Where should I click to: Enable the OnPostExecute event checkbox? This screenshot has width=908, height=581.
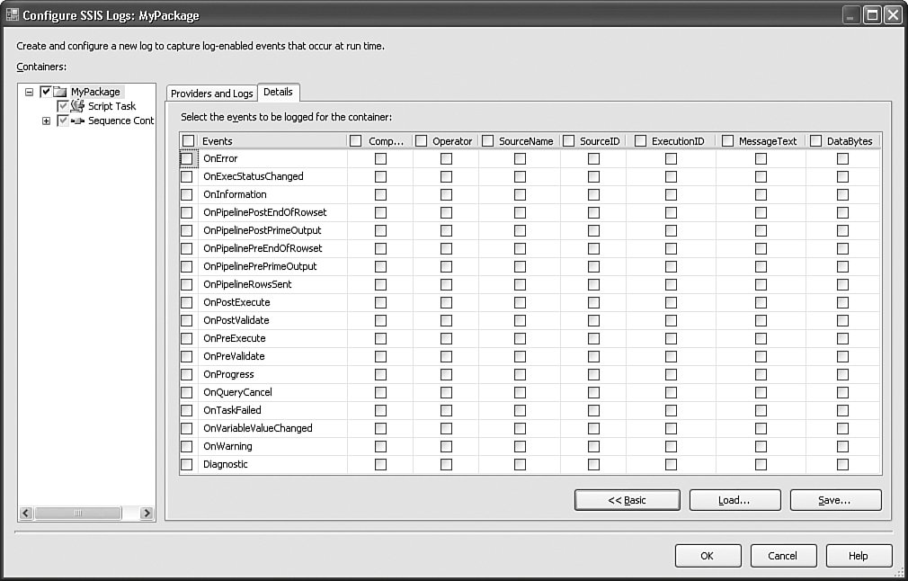point(186,302)
